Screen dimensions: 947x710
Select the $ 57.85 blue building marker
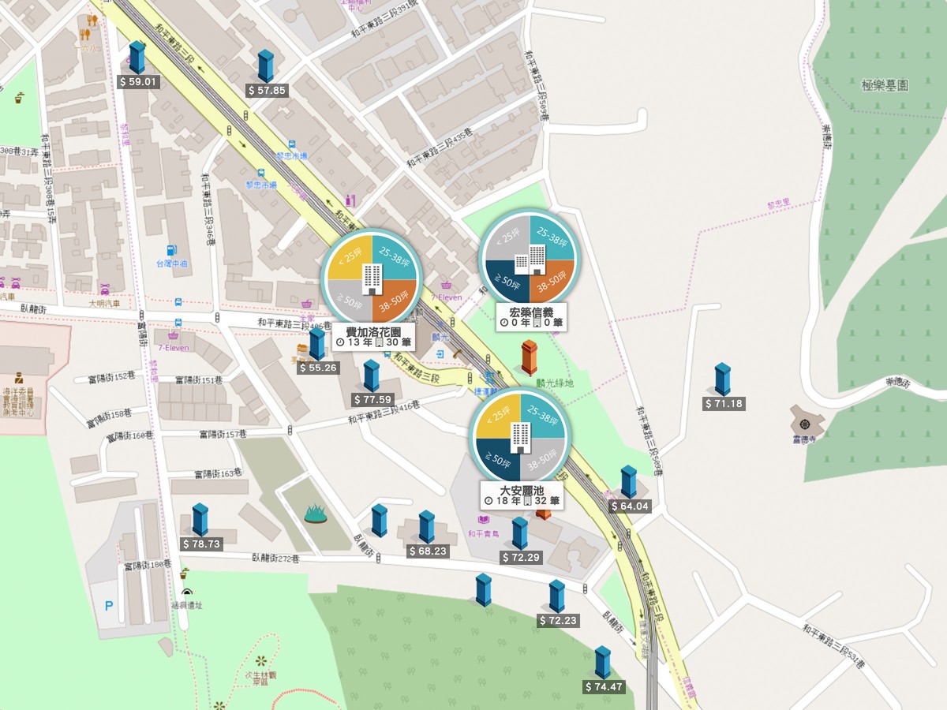[265, 66]
